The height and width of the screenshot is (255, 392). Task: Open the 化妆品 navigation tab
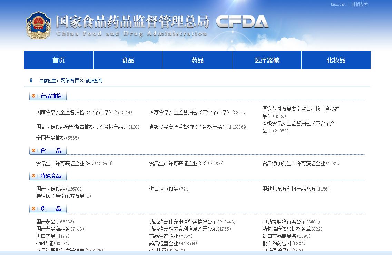tap(336, 60)
